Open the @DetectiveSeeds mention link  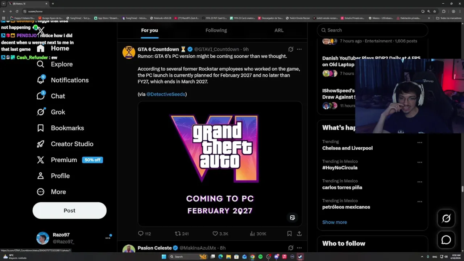pos(166,94)
